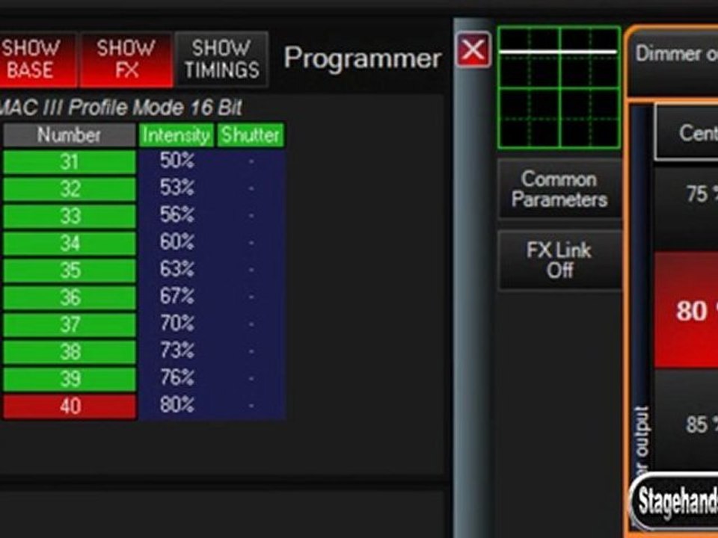This screenshot has width=718, height=538.
Task: Click the 50% intensity value
Action: click(177, 161)
